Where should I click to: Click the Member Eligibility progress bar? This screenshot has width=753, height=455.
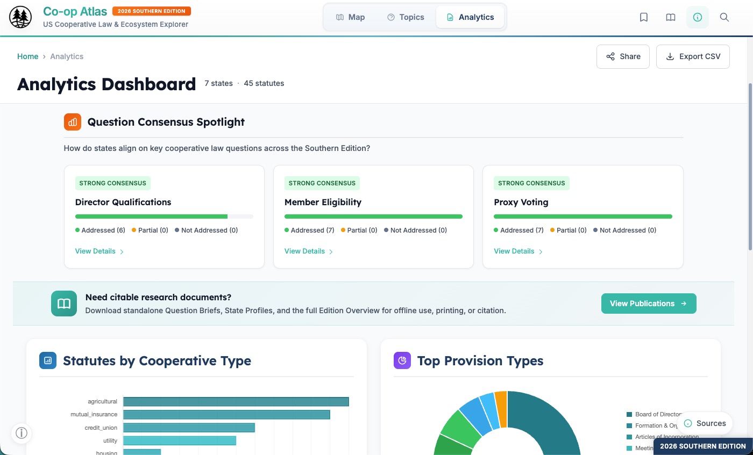point(373,216)
